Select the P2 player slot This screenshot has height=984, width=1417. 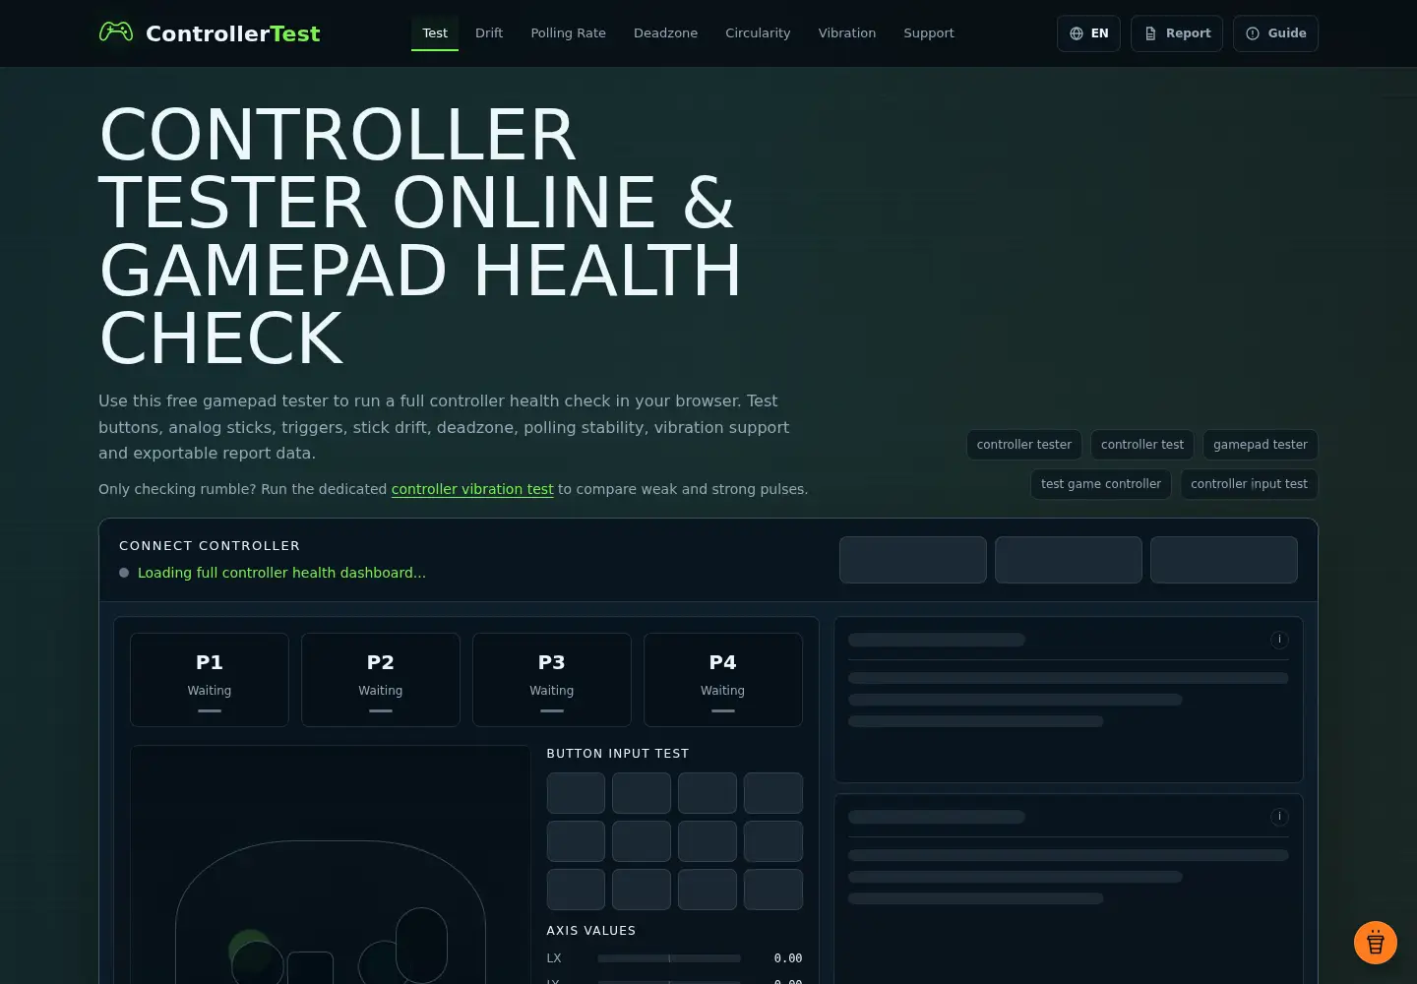pyautogui.click(x=381, y=680)
